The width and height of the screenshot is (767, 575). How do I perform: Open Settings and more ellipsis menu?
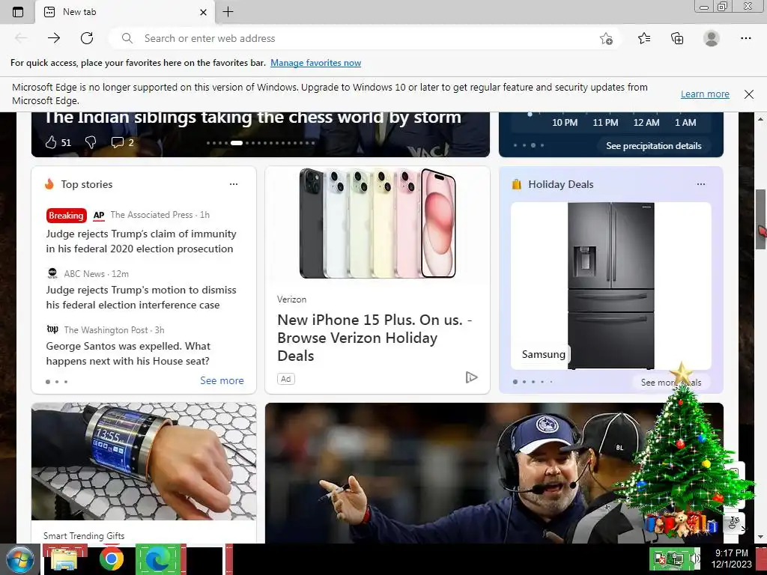tap(745, 38)
